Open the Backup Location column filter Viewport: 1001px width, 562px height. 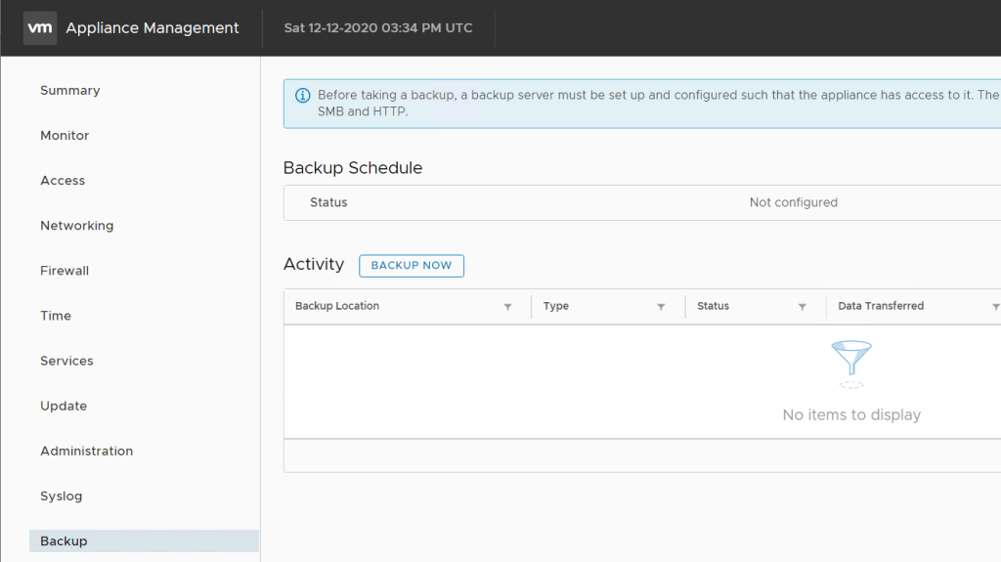pyautogui.click(x=507, y=307)
